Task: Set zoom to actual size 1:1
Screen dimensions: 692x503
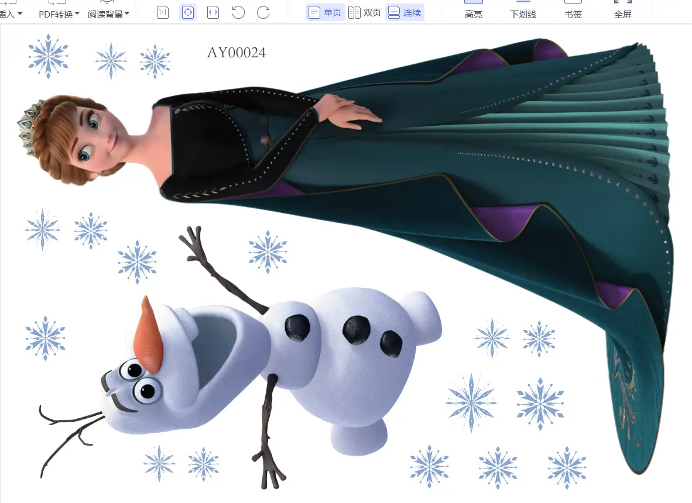Action: [x=163, y=13]
